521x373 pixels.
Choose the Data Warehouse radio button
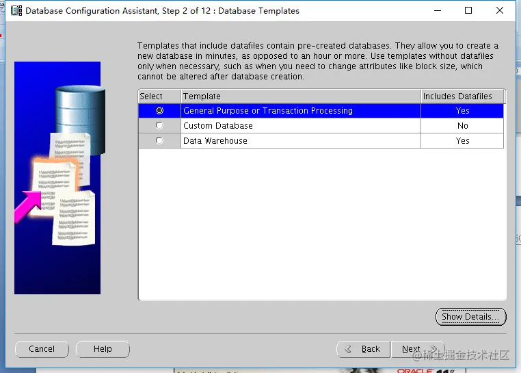point(159,140)
